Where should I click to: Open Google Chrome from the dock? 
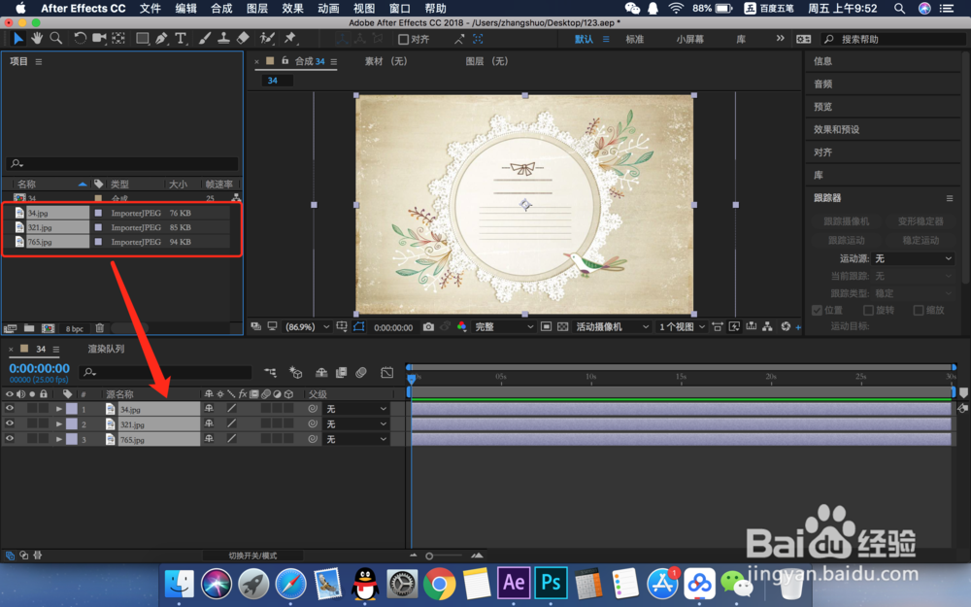(439, 583)
